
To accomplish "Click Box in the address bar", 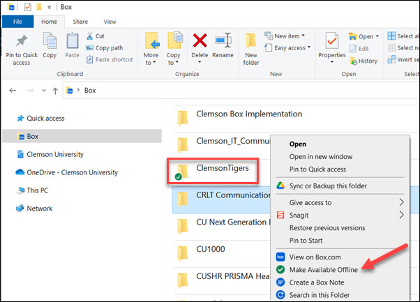I will 90,91.
